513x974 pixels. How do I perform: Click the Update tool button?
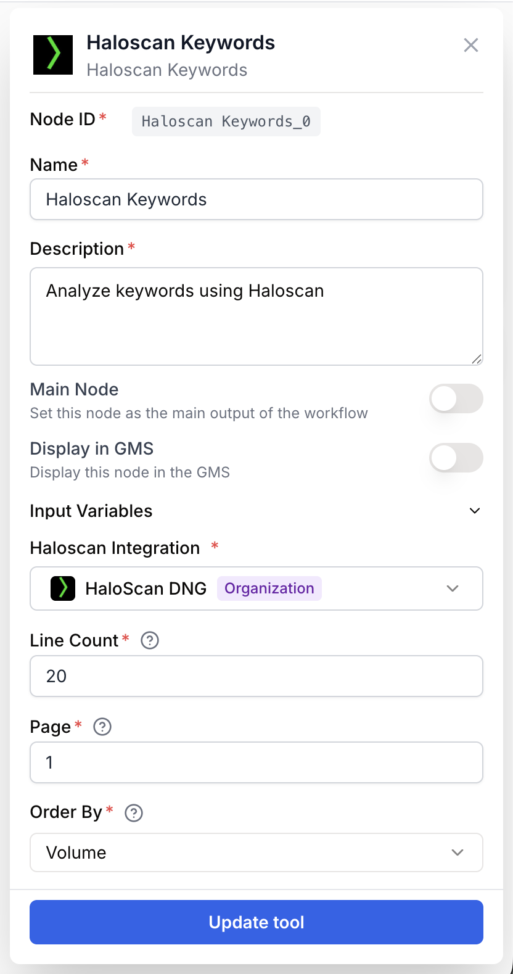tap(256, 922)
